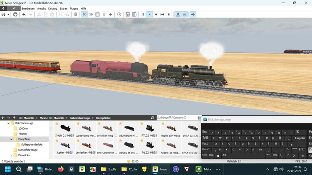Switch to 3D view mode
Screen dimensions: 312x175
tap(84, 15)
